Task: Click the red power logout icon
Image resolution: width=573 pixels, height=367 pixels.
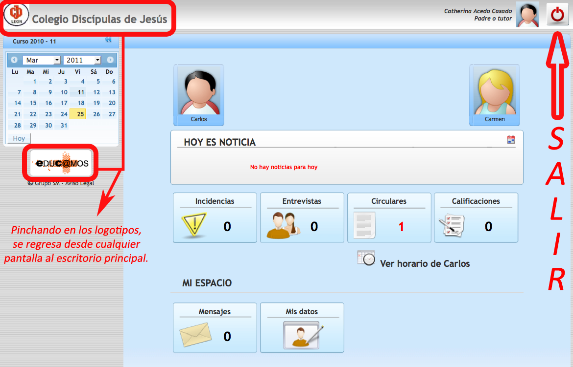Action: click(557, 14)
